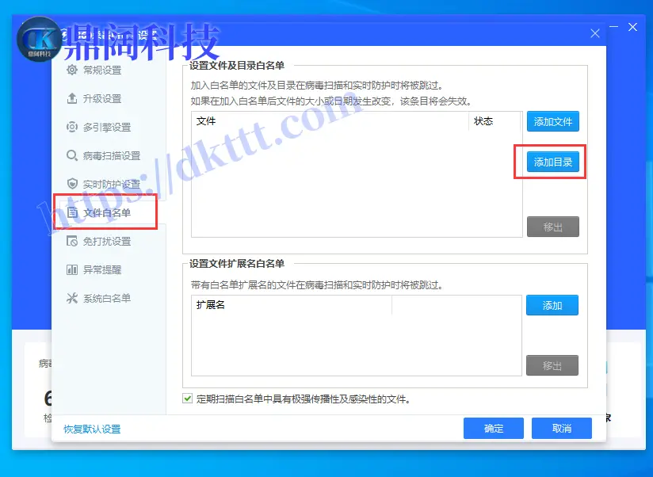Viewport: 653px width, 477px height.
Task: Cancel the dialog with 取消
Action: [x=562, y=428]
